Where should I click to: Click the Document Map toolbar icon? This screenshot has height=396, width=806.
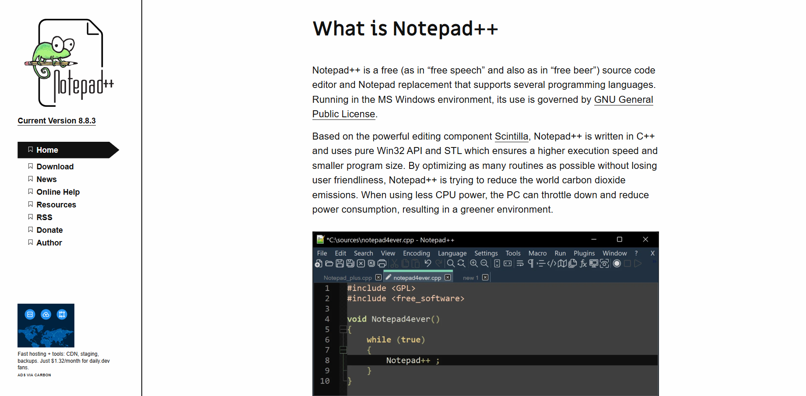pos(562,263)
